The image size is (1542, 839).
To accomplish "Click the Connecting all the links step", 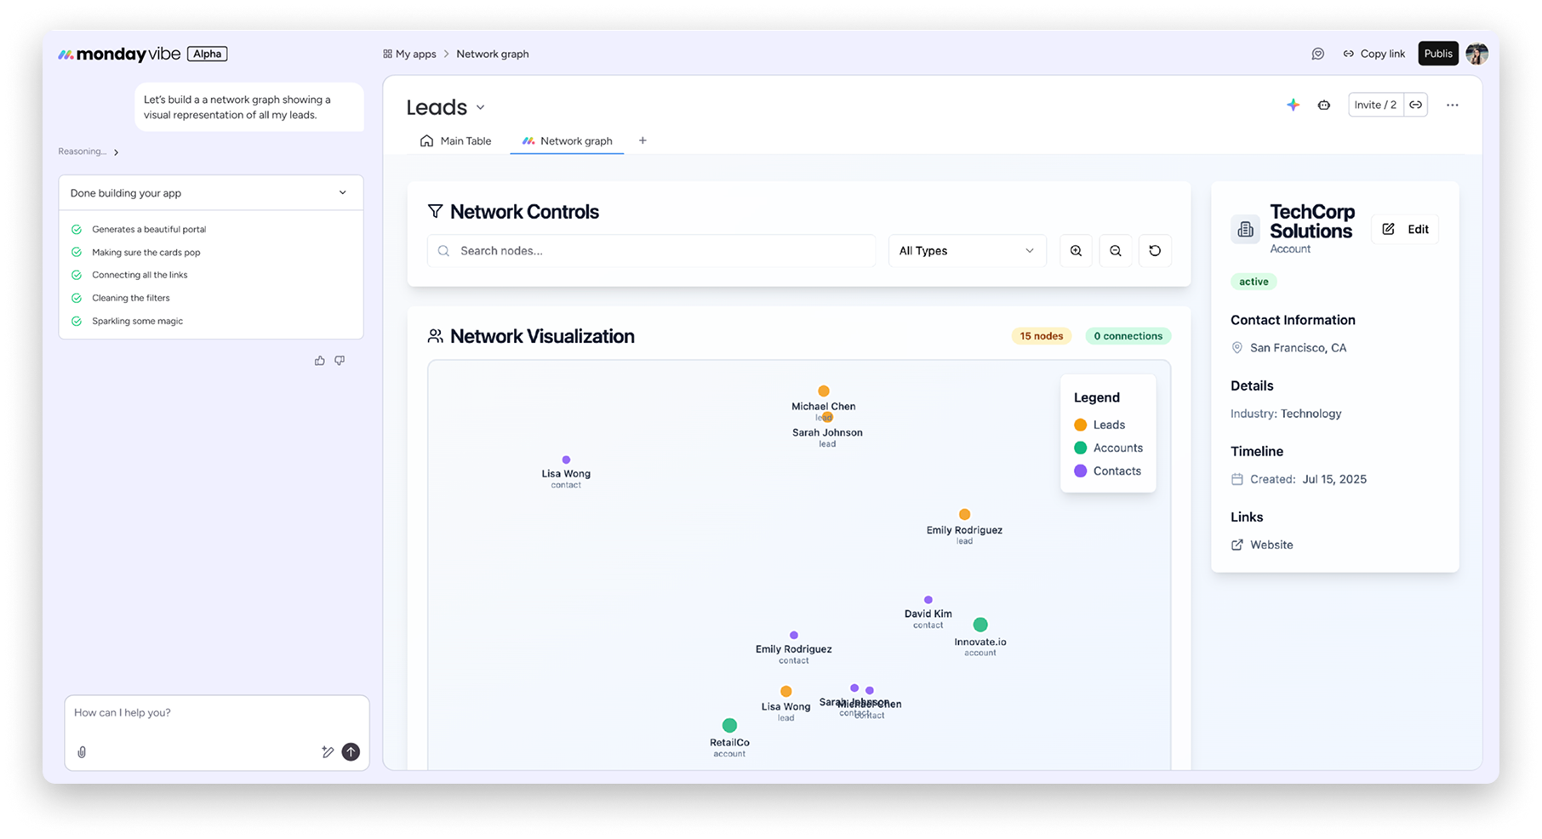I will pyautogui.click(x=129, y=275).
